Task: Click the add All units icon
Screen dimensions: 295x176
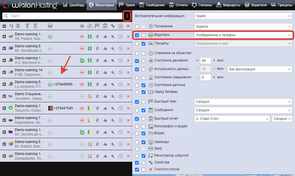Action: 35,26
